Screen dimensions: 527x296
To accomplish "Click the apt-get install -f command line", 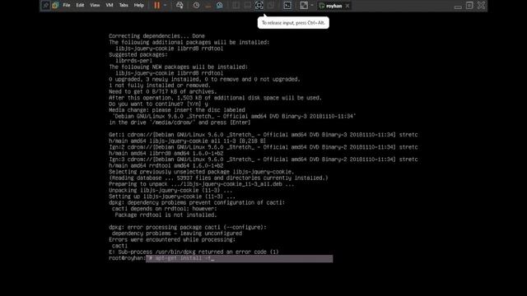I will [240, 258].
